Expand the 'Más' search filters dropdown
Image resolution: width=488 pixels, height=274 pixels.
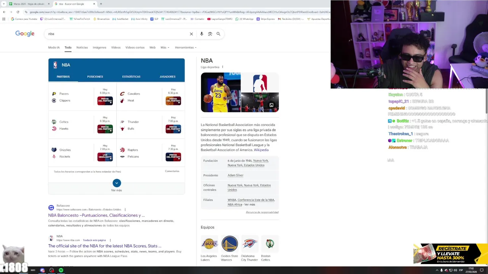coord(165,48)
